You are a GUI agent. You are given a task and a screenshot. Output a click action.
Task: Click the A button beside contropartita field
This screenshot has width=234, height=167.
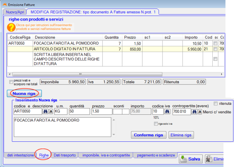(x=200, y=112)
